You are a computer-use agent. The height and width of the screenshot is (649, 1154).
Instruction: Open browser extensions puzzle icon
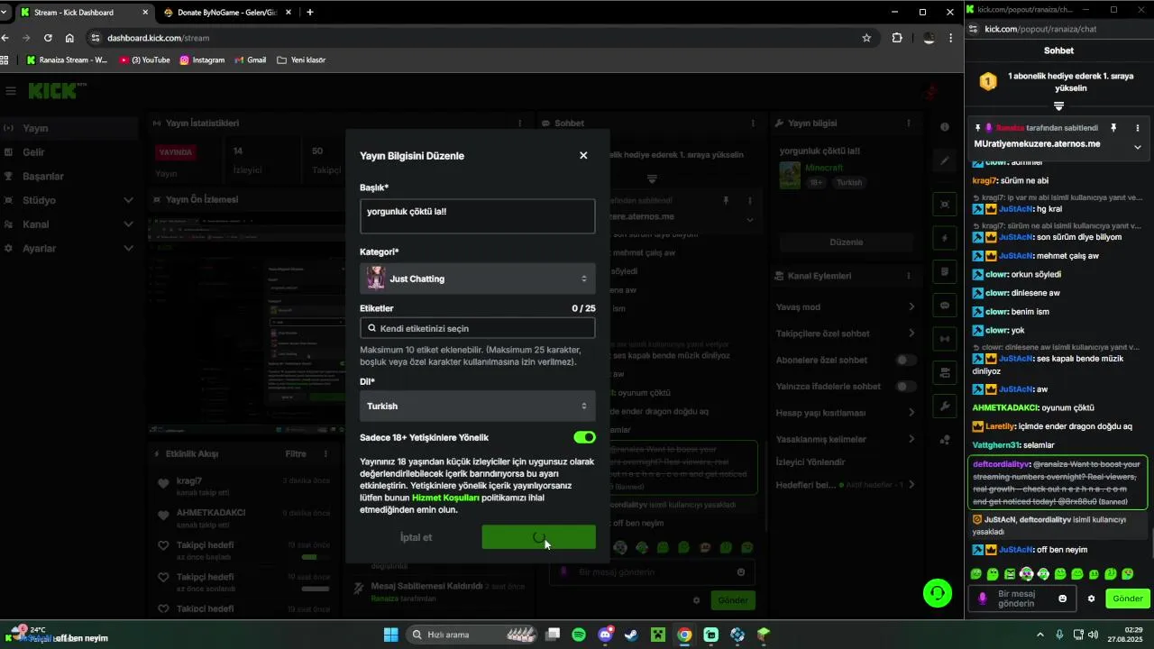(897, 38)
